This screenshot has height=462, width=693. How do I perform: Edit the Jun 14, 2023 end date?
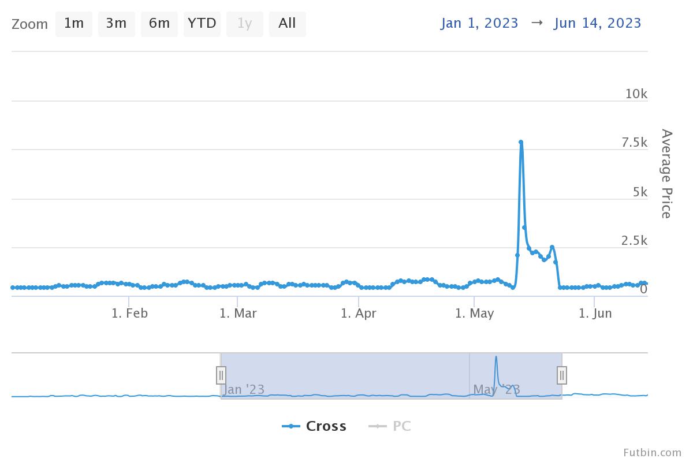pos(597,23)
